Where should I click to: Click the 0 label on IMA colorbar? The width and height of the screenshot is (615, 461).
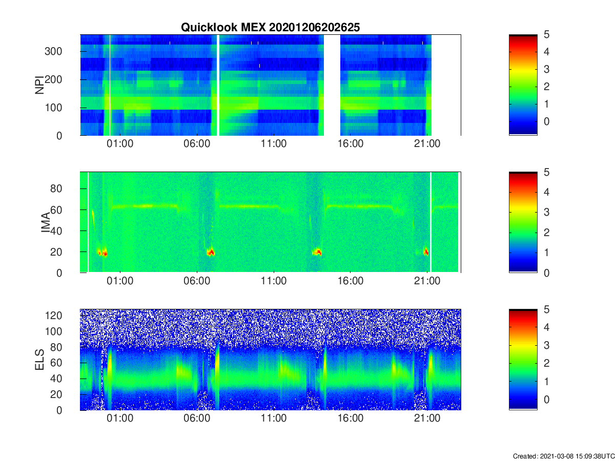546,273
